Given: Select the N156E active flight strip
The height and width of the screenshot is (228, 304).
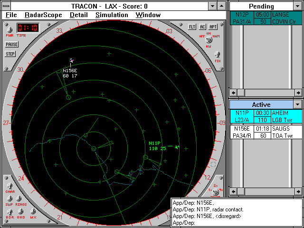Looking at the screenshot, I should [266, 132].
